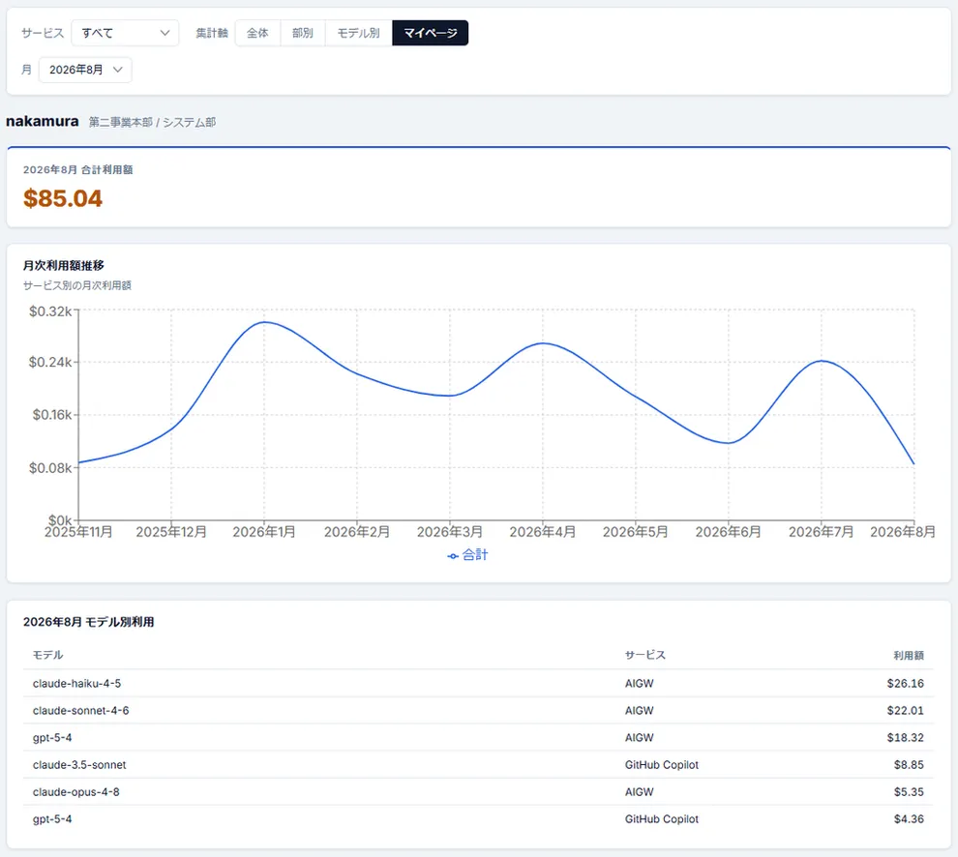Switch aggregation axis to 部別
958x857 pixels.
click(x=303, y=33)
